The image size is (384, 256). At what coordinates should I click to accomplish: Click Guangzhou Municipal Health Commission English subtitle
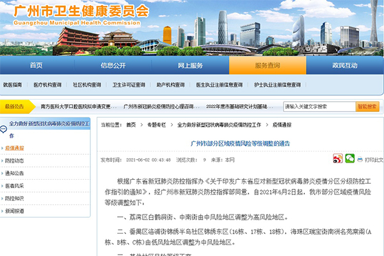[x=77, y=23]
